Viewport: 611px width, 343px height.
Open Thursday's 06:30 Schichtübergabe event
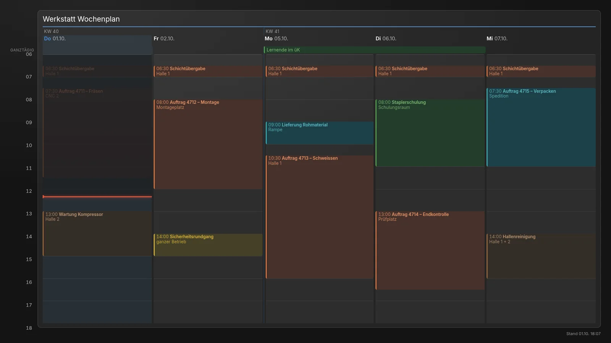point(97,71)
